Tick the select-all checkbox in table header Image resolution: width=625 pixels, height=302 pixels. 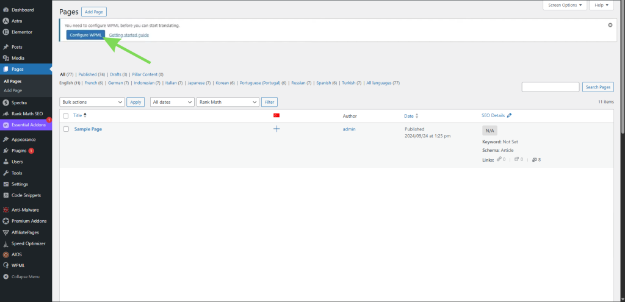[x=66, y=116]
